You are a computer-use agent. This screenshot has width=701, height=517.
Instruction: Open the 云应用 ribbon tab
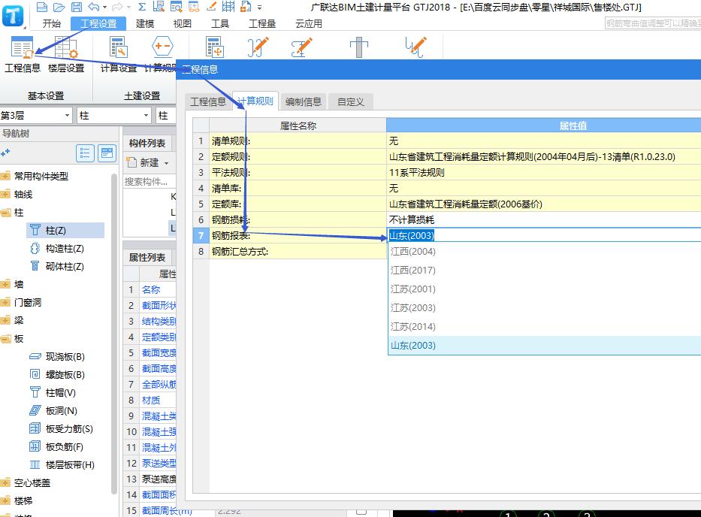pos(309,24)
